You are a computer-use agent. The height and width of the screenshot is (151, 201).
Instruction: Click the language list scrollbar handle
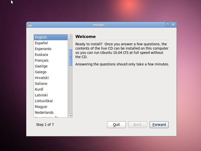[x=71, y=57]
